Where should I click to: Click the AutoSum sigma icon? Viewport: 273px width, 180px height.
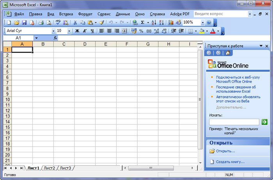tap(143, 23)
